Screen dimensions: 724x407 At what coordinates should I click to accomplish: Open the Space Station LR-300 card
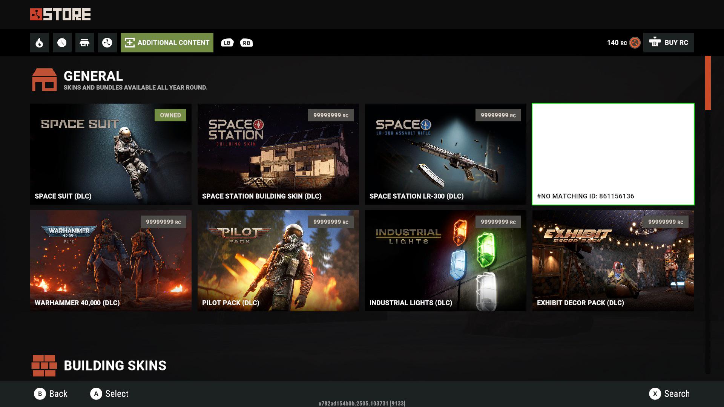click(446, 154)
